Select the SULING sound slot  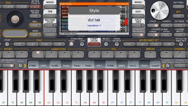click(55, 64)
